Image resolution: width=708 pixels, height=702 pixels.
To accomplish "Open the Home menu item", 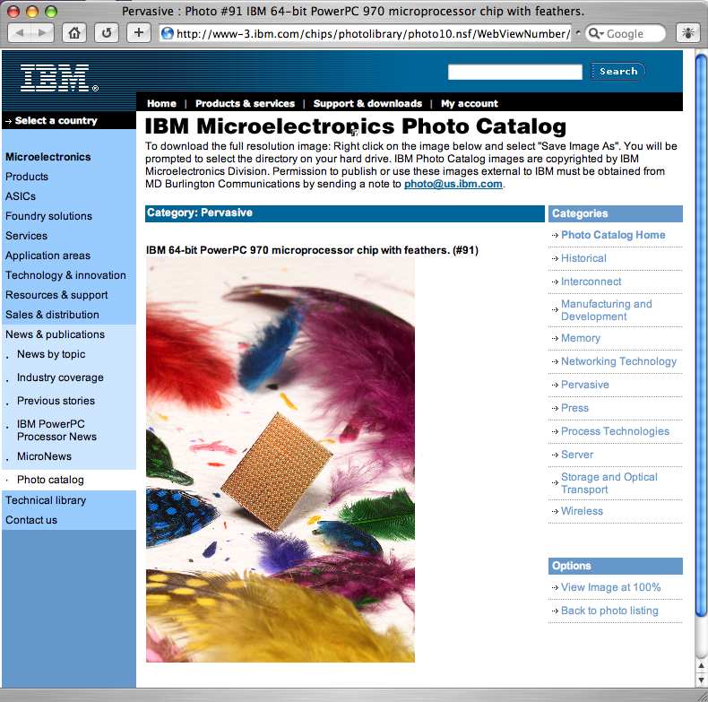I will coord(161,103).
